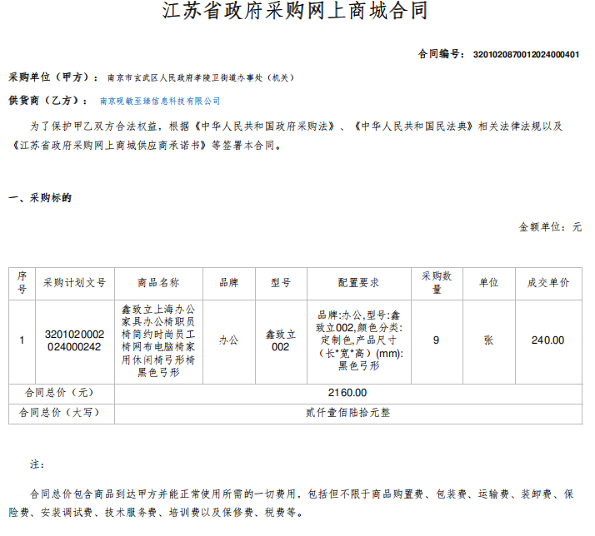
Task: Click the contract total value 2160.00
Action: [347, 393]
